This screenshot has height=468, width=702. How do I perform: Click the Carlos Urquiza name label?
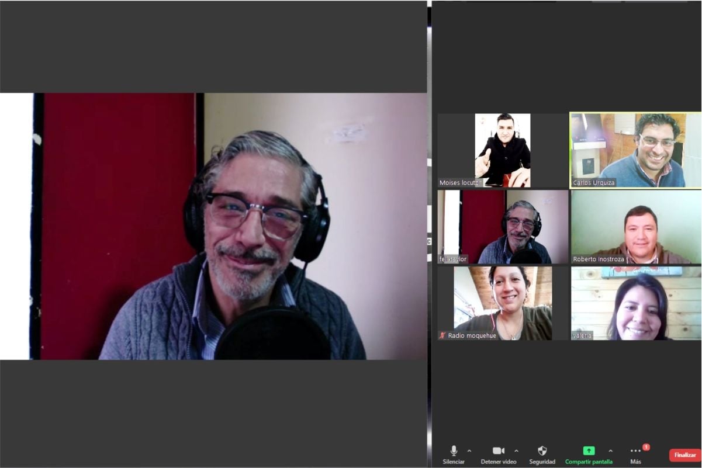tap(593, 183)
